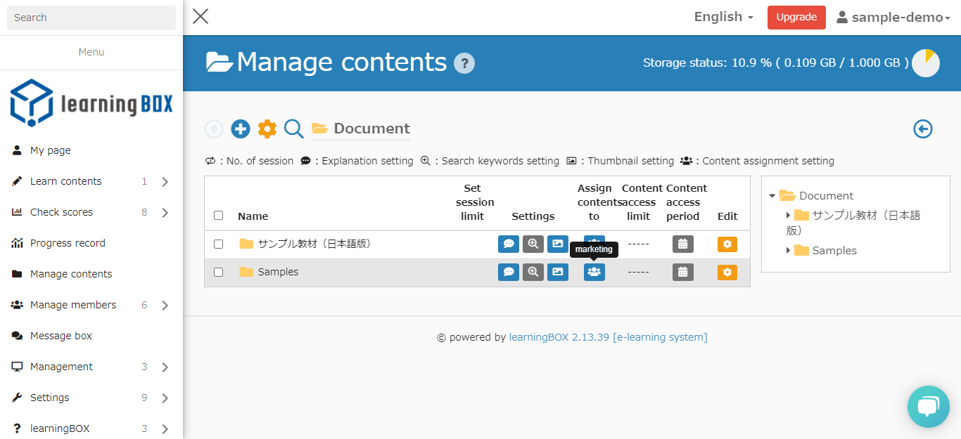Click the blue plus add content icon
Screen dimensions: 961x439
(241, 129)
